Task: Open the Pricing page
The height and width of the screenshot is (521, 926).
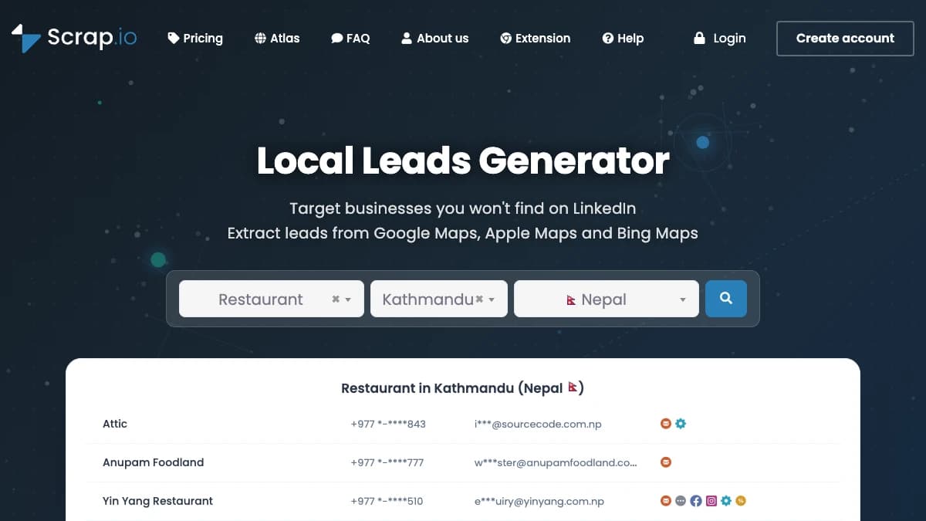Action: 195,38
